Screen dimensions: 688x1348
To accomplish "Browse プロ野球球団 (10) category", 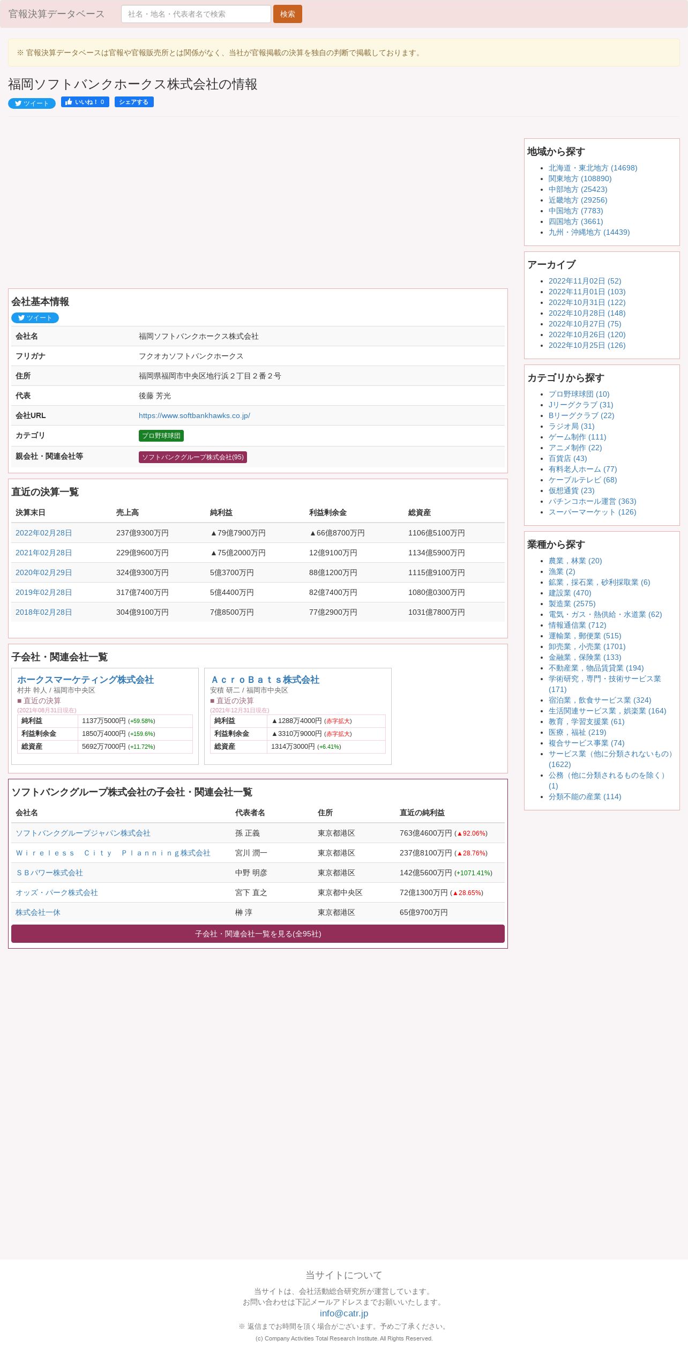I will point(579,394).
